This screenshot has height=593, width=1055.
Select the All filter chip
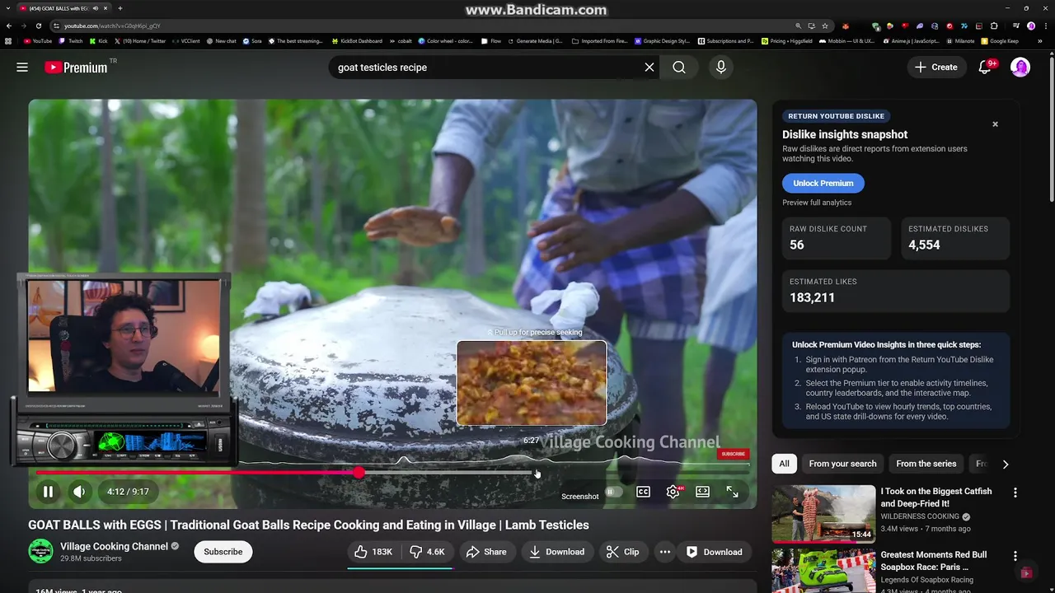[x=785, y=464]
